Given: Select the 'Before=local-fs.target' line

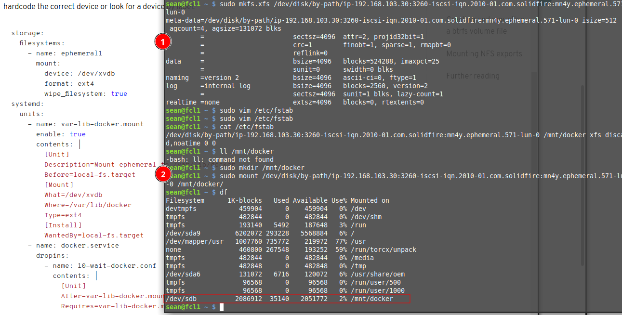Looking at the screenshot, I should 90,175.
